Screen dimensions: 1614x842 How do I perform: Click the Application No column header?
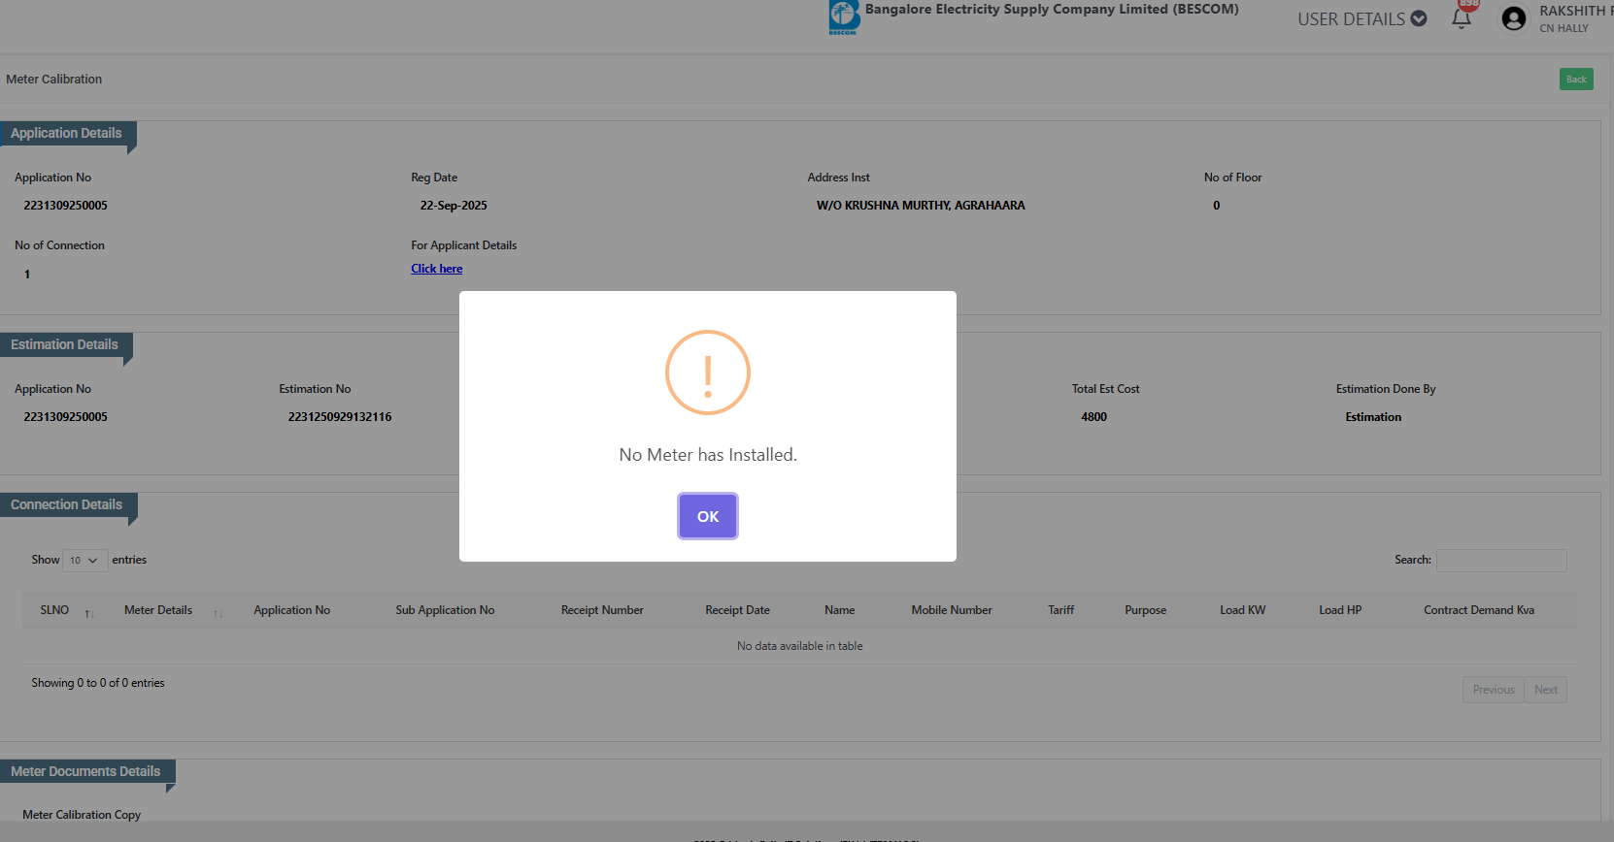pos(291,610)
